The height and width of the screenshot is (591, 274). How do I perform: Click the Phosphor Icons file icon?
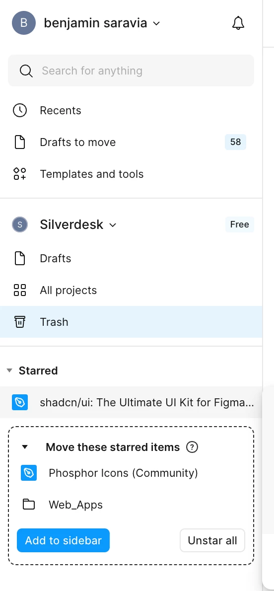(x=29, y=473)
